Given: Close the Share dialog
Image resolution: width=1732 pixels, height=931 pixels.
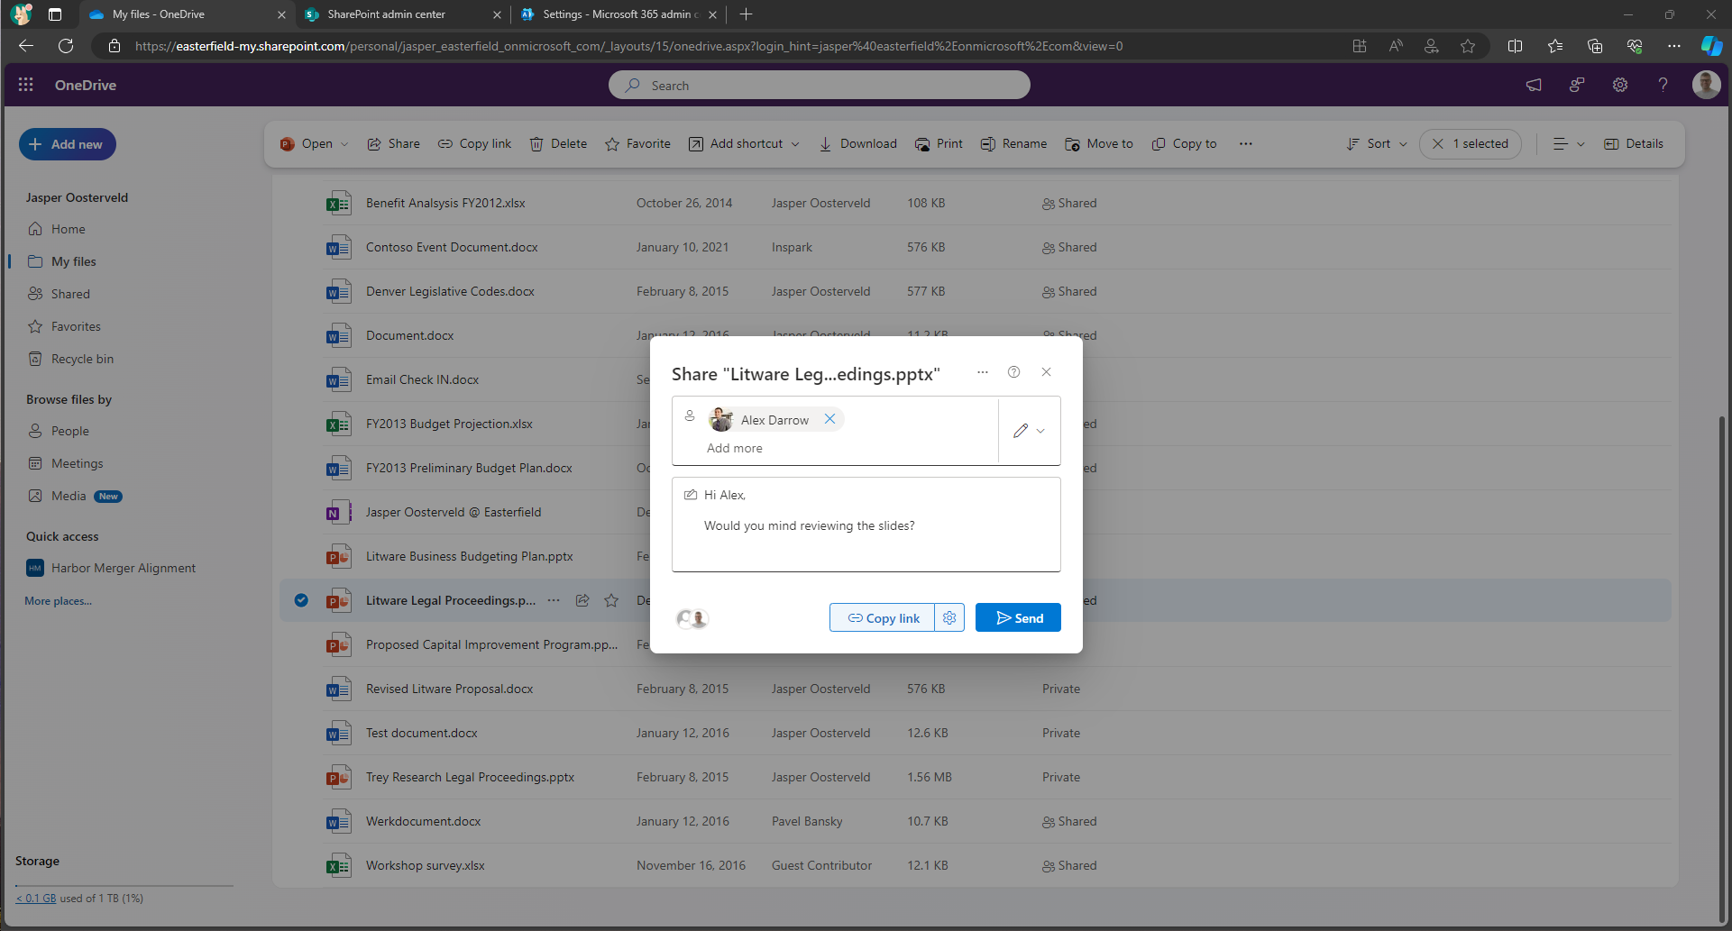Looking at the screenshot, I should [1046, 372].
